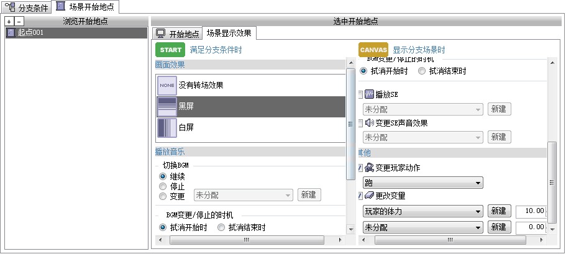Click right pane vertical scrollbar down arrow
The image size is (566, 254).
552,229
